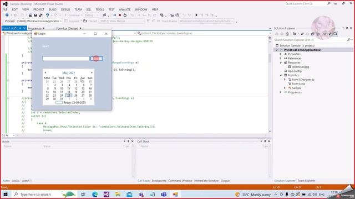Screen dimensions: 355x199
Task: Click code editor vertical scrollbar down arrow
Action: tap(270, 132)
